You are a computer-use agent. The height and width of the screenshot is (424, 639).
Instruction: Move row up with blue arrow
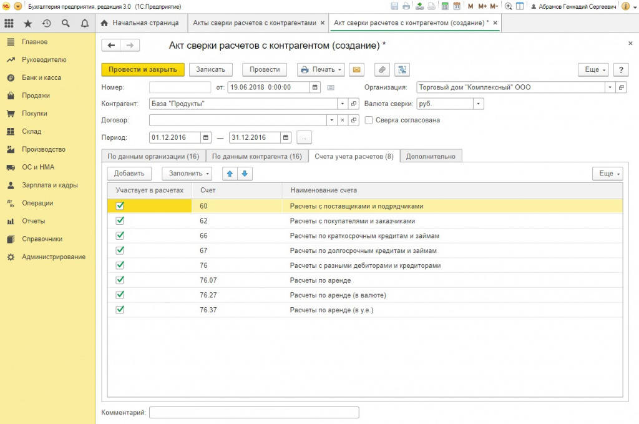tap(230, 174)
